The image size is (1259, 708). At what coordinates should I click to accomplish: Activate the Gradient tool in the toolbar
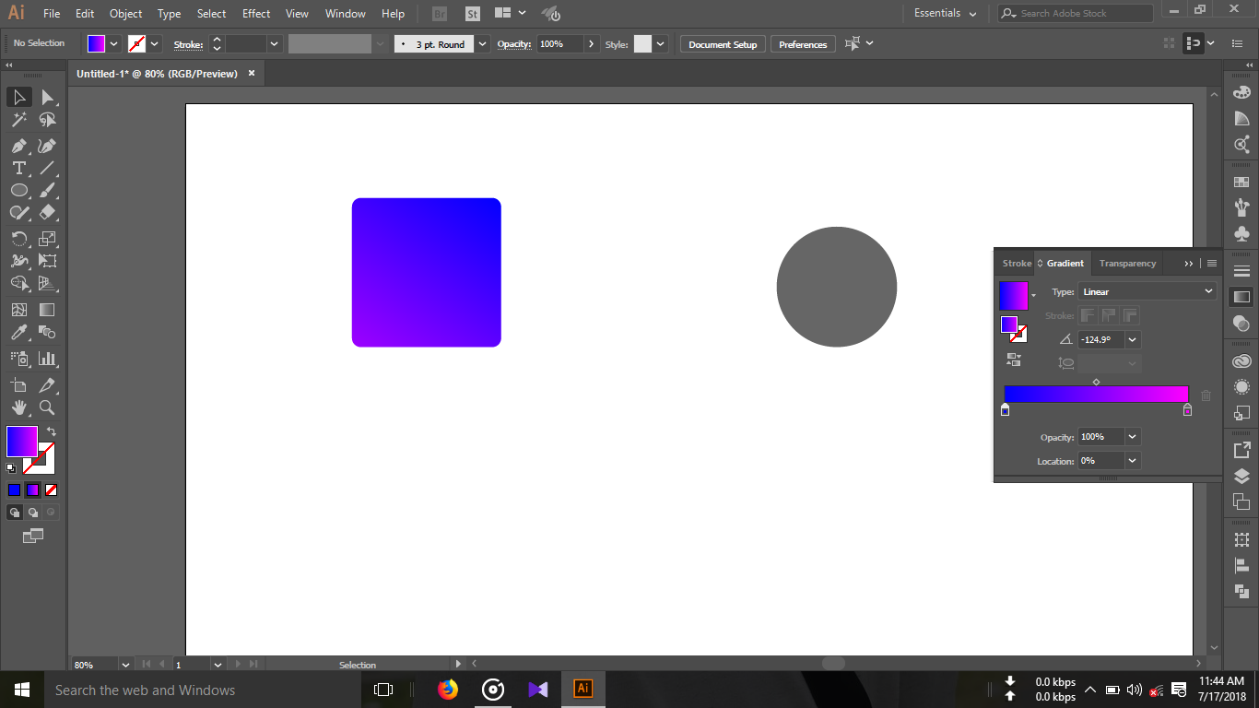(x=47, y=309)
